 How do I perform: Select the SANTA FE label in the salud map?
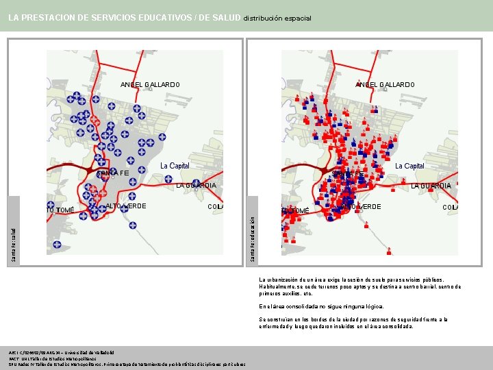[112, 173]
